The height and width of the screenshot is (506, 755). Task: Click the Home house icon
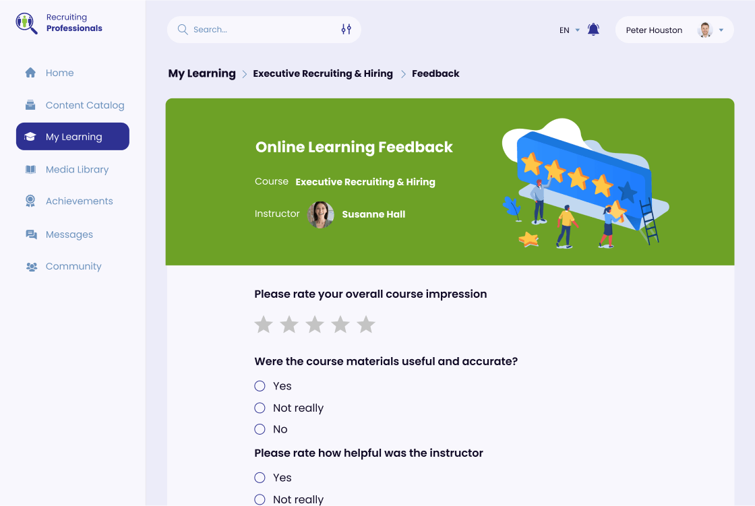click(x=30, y=73)
